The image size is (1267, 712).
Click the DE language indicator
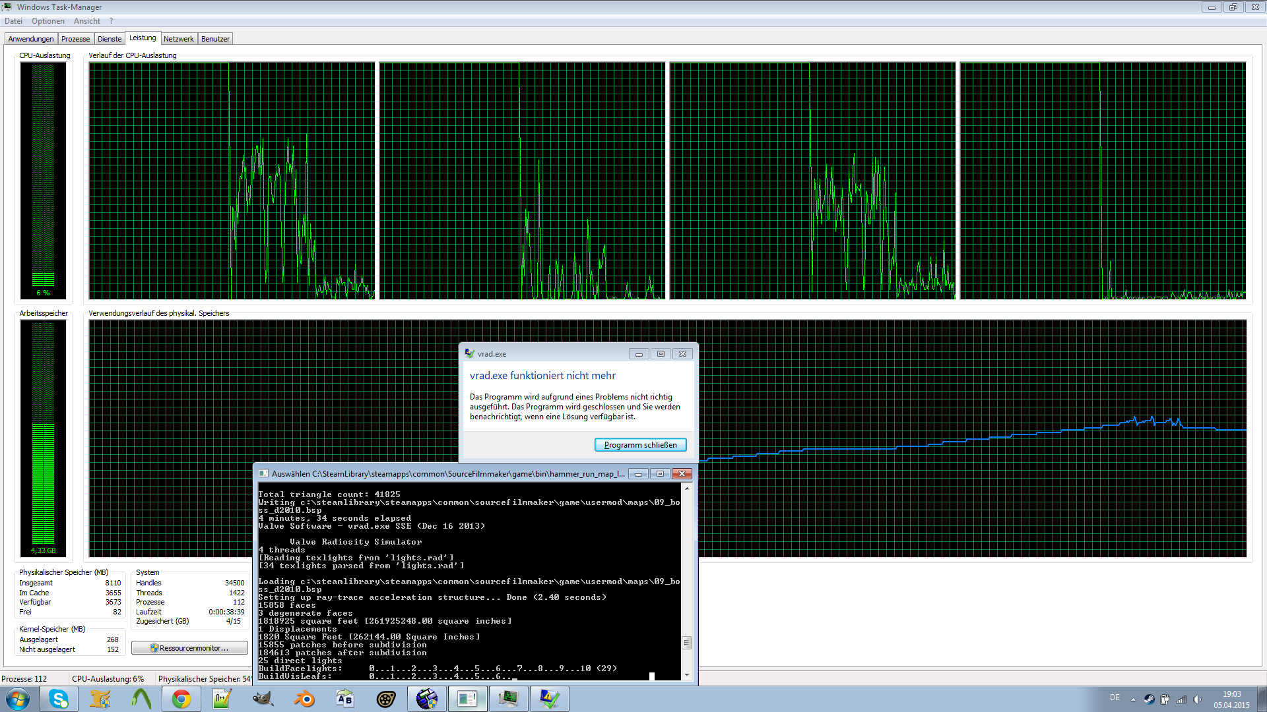tap(1117, 697)
